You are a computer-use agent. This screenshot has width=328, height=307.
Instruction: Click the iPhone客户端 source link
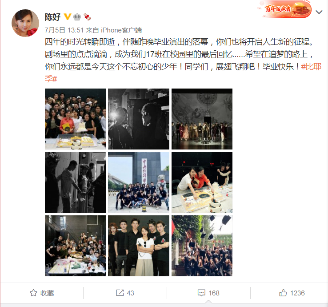point(121,30)
